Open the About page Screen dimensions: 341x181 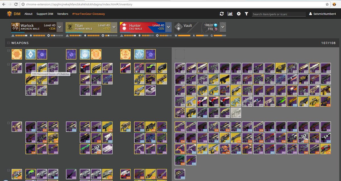tap(28, 14)
